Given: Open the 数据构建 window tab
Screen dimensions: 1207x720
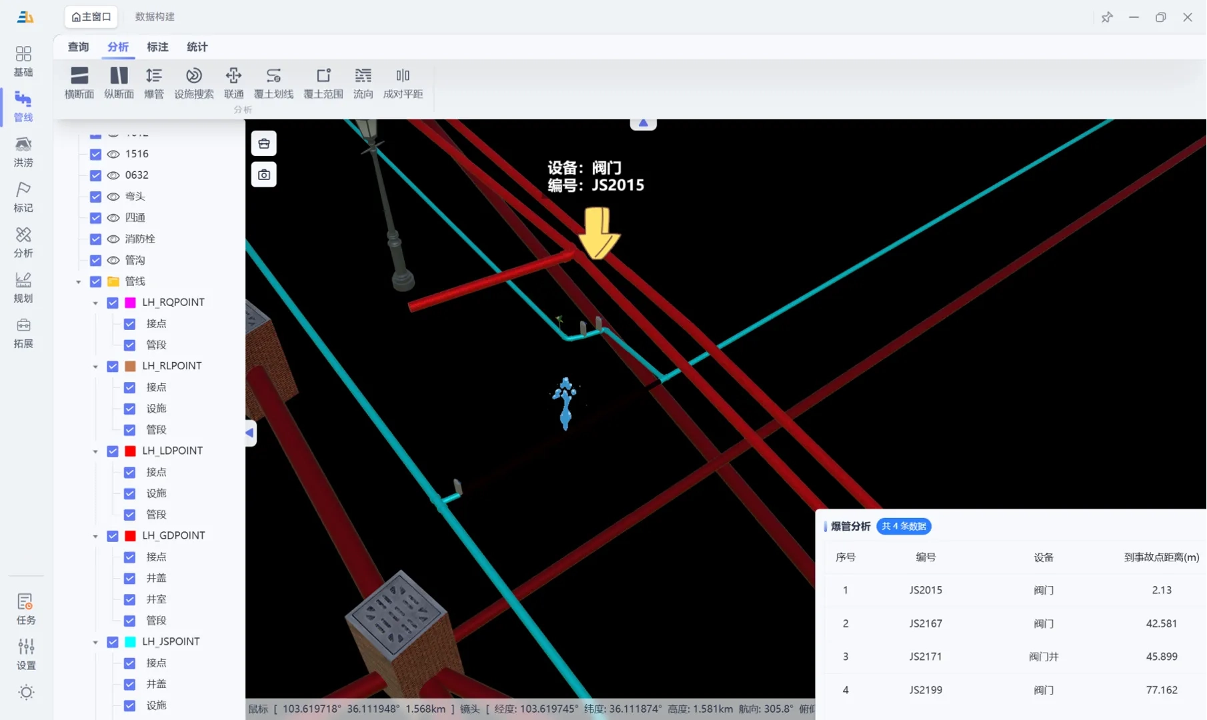Looking at the screenshot, I should [155, 16].
